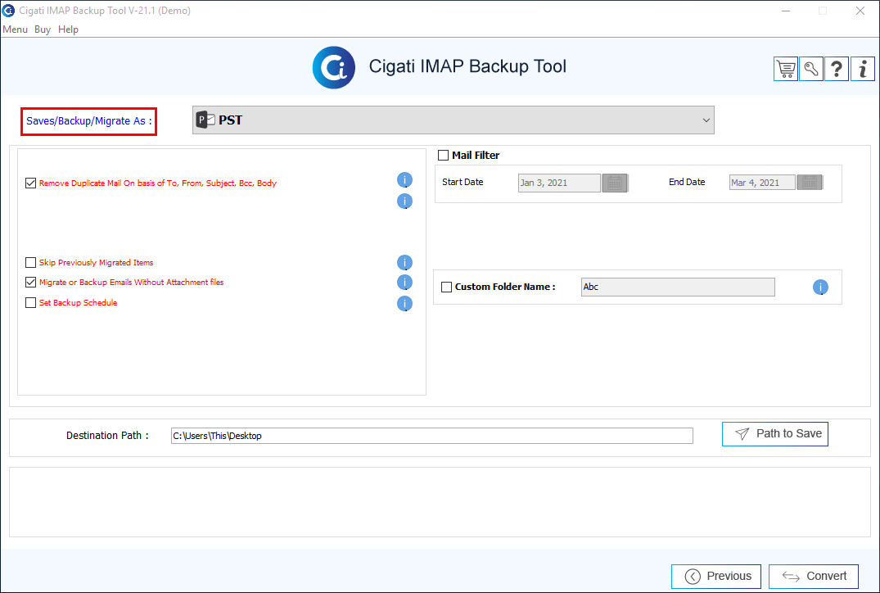Open the Start Date calendar picker

coord(615,183)
